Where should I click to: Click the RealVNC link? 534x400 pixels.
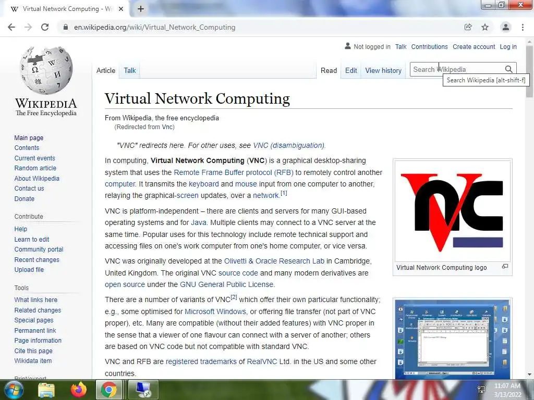[x=262, y=361]
